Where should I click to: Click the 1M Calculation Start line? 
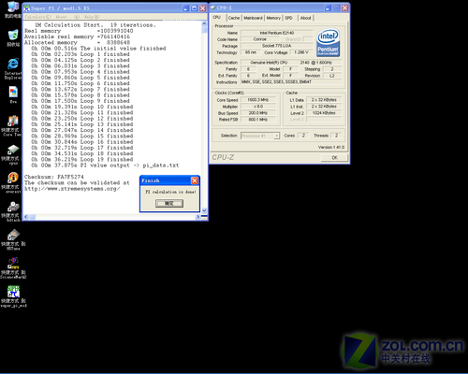95,25
